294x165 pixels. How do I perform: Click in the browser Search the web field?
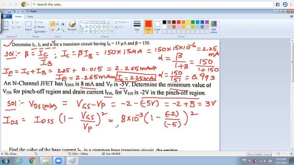(x=152, y=4)
